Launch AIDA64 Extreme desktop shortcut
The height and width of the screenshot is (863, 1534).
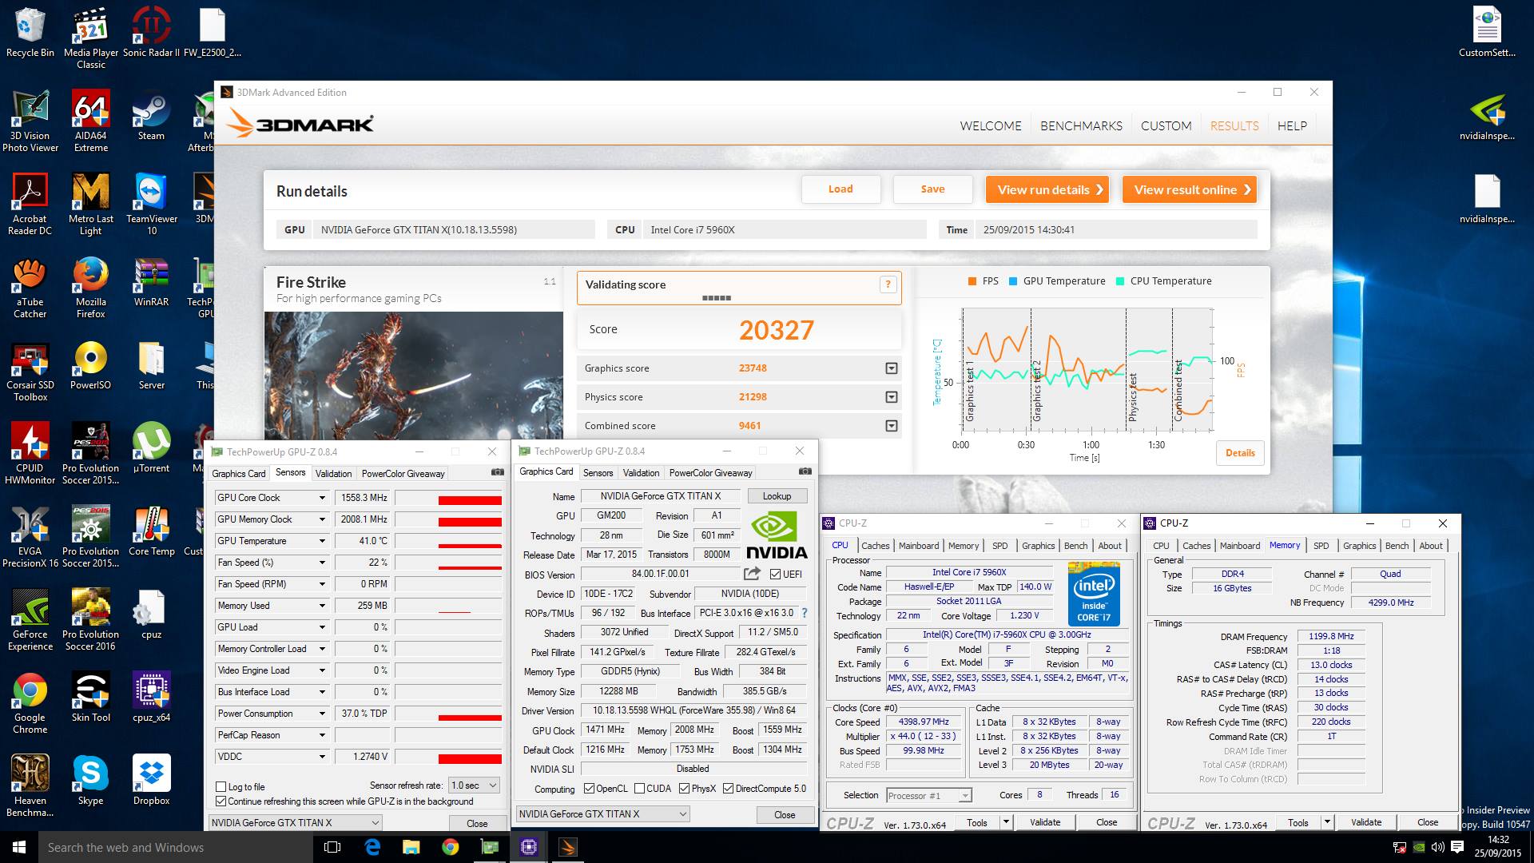[x=90, y=121]
